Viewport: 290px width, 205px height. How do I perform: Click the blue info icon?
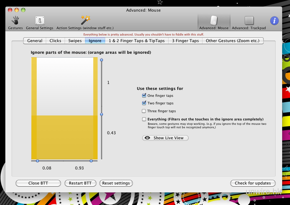(274, 21)
